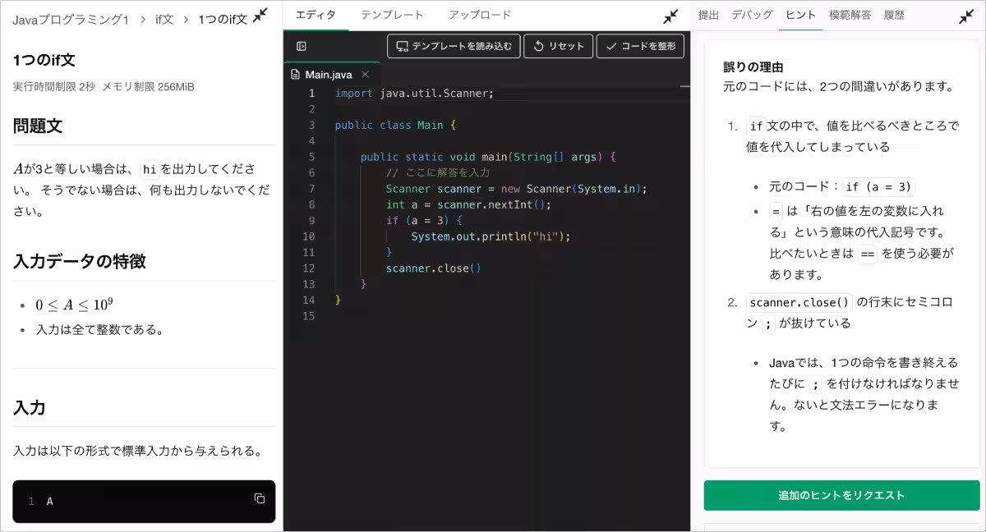Collapse the editor panel
The width and height of the screenshot is (986, 532).
671,16
